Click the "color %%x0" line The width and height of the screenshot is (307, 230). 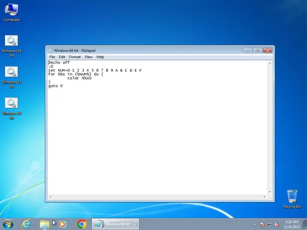[79, 78]
